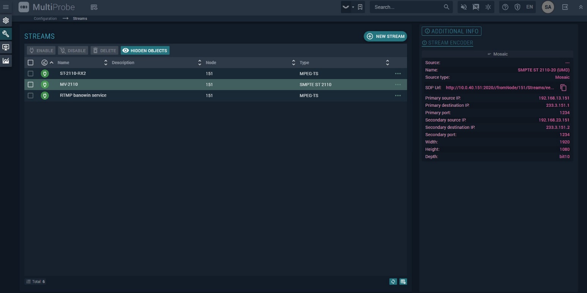This screenshot has width=587, height=293.
Task: Toggle the select-all checkbox in table header
Action: point(31,63)
